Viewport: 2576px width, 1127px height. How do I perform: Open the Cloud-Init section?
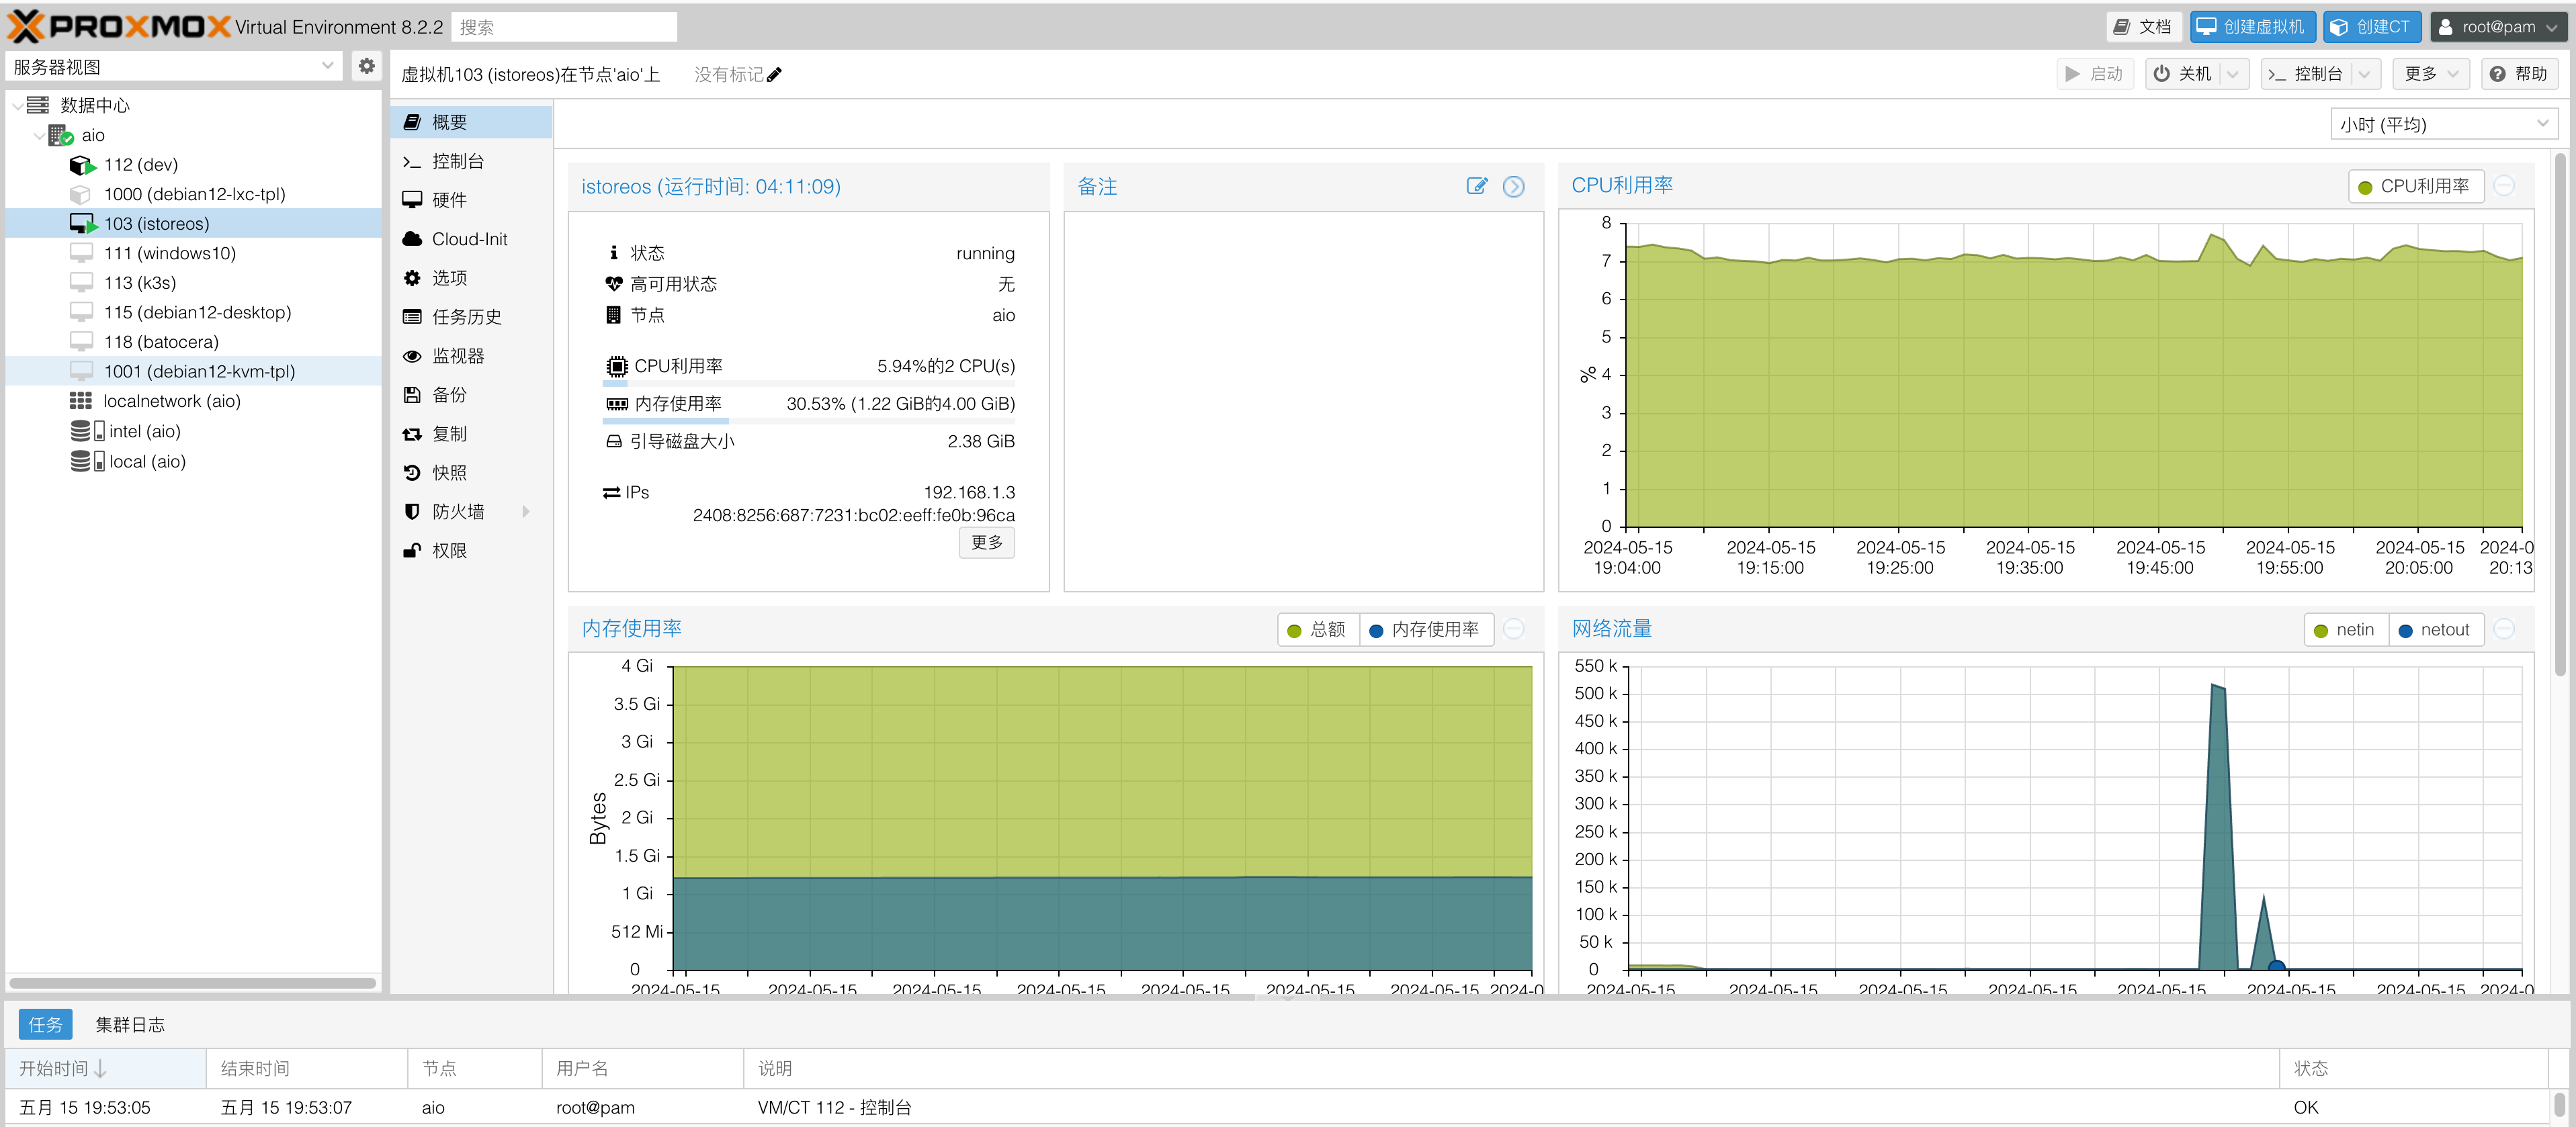click(x=469, y=239)
